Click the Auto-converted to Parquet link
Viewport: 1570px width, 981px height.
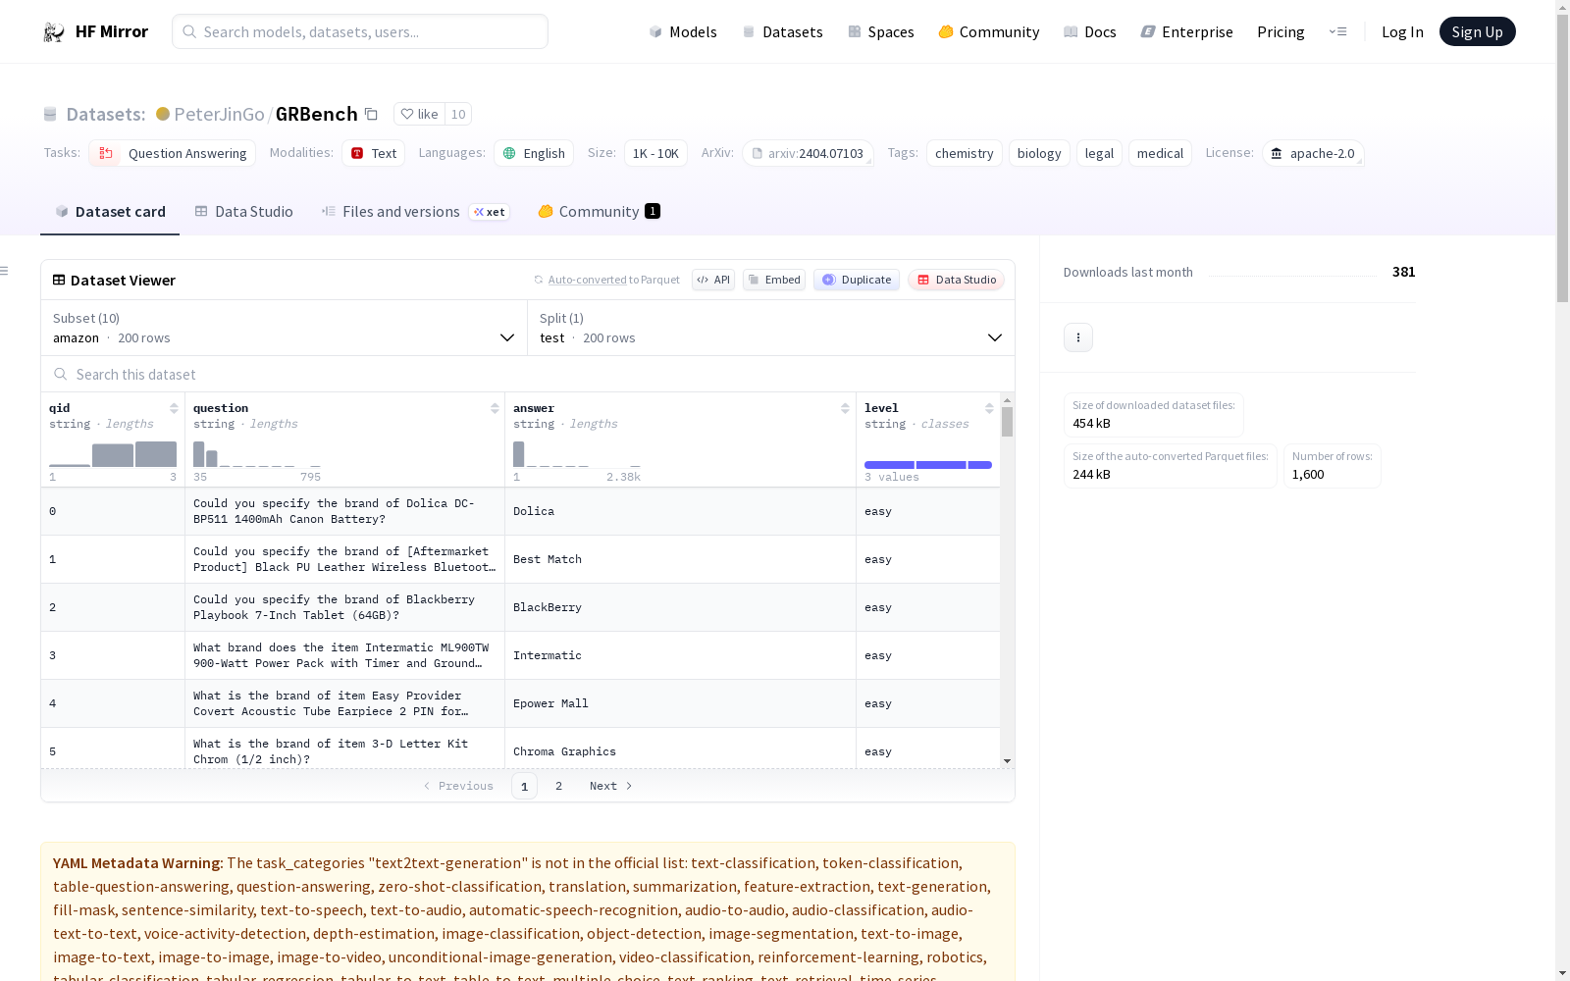pyautogui.click(x=614, y=280)
